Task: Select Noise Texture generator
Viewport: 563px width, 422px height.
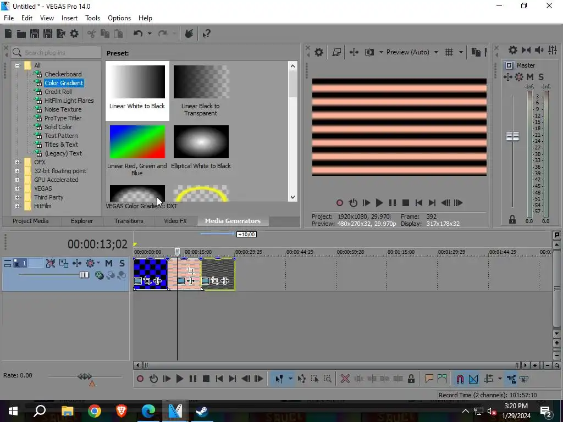Action: (x=63, y=109)
